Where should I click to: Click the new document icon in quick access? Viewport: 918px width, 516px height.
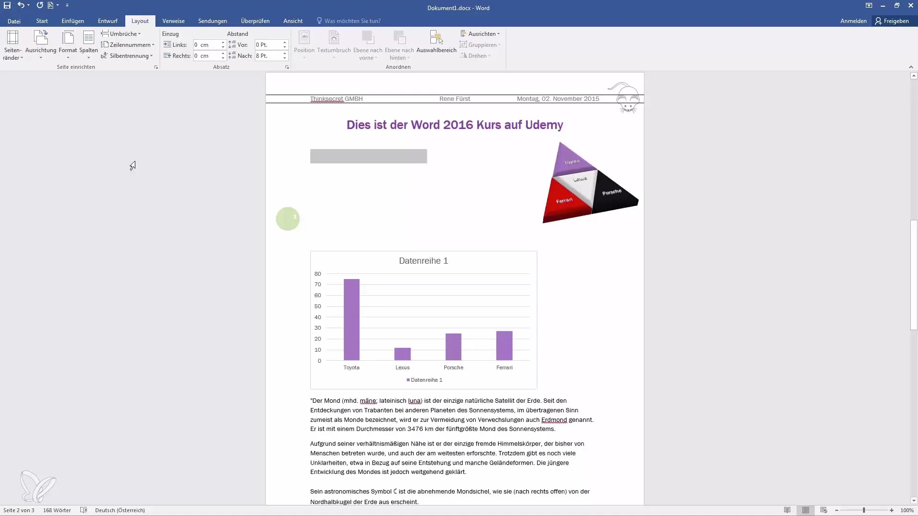50,5
